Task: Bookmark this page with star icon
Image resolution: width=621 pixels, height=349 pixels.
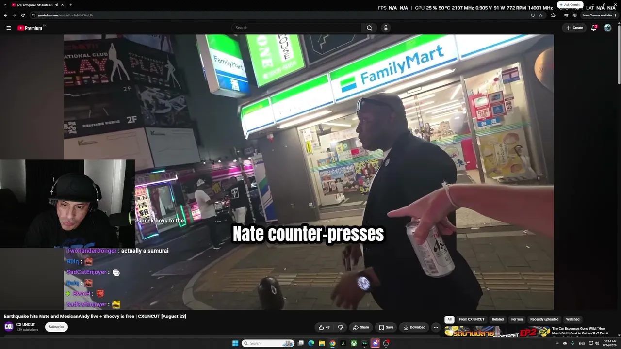Action: click(541, 15)
